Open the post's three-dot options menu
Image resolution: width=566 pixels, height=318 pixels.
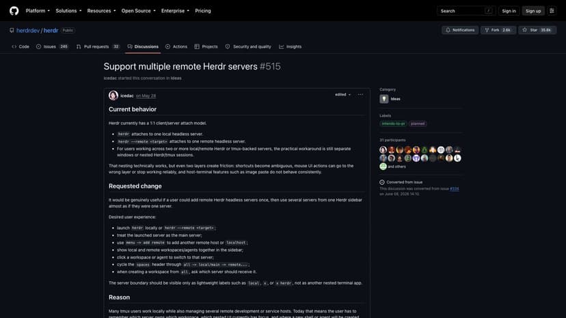[x=360, y=94]
